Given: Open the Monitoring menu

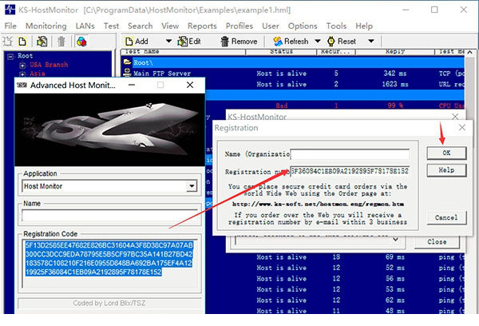Looking at the screenshot, I should point(46,26).
